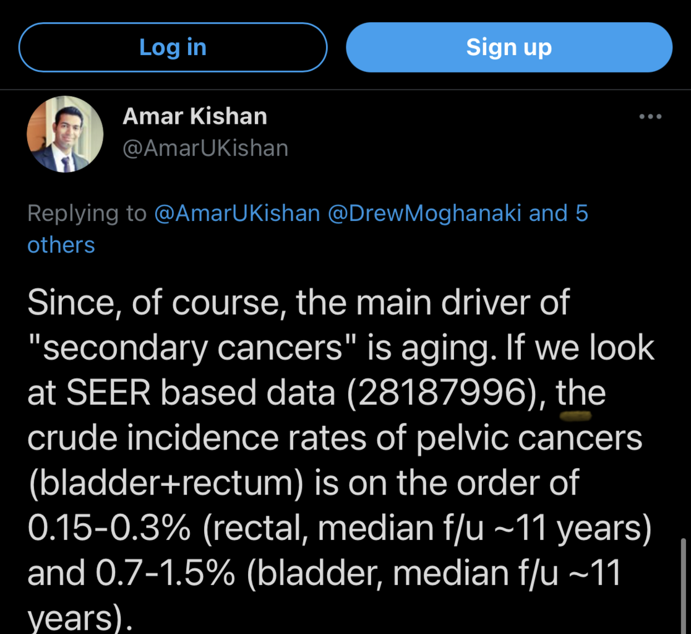691x634 pixels.
Task: Open the gray @AmarUKishan handle below name
Action: click(x=205, y=148)
